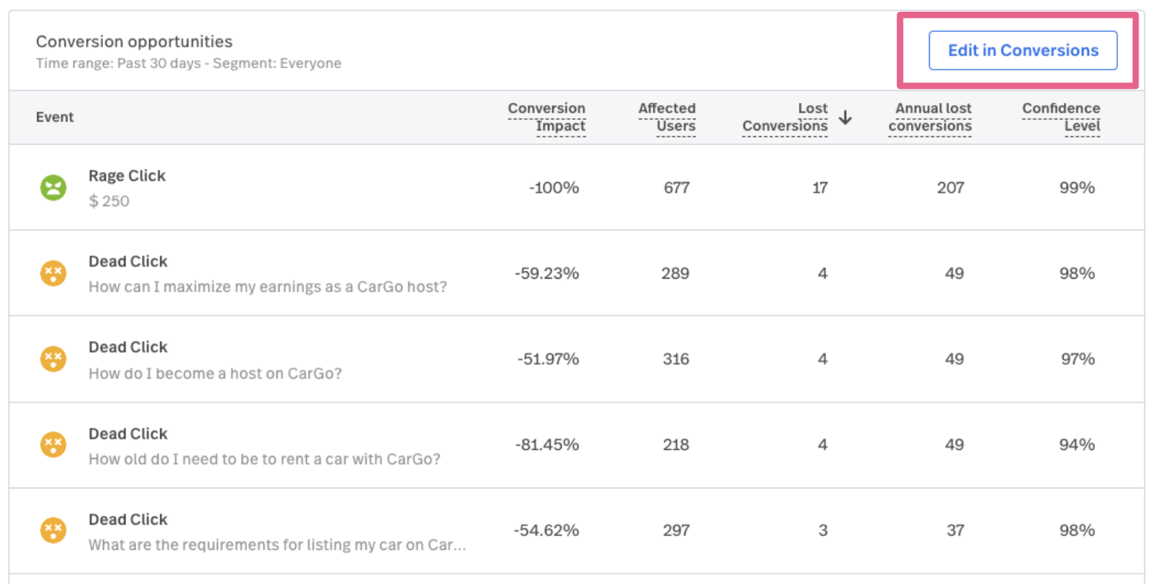The image size is (1152, 584).
Task: Sort by Lost Conversions column header
Action: (785, 117)
